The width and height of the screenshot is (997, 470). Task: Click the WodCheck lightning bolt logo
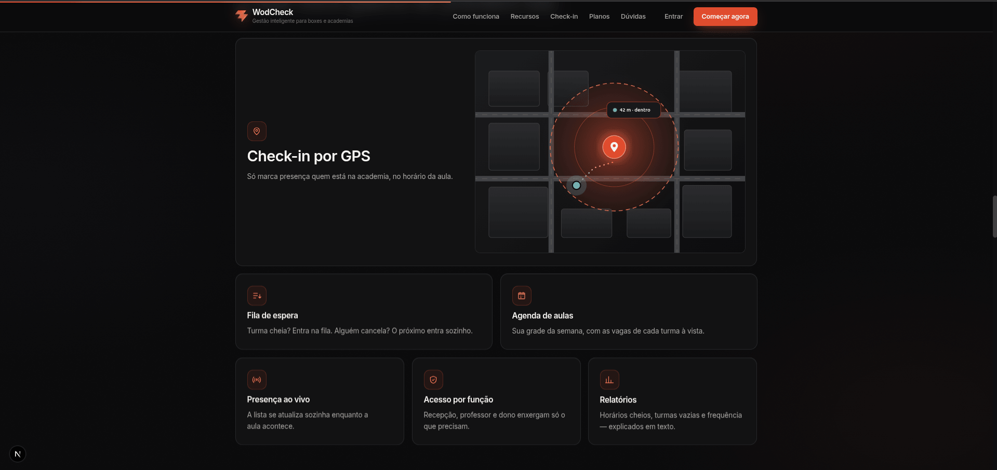[x=242, y=16]
